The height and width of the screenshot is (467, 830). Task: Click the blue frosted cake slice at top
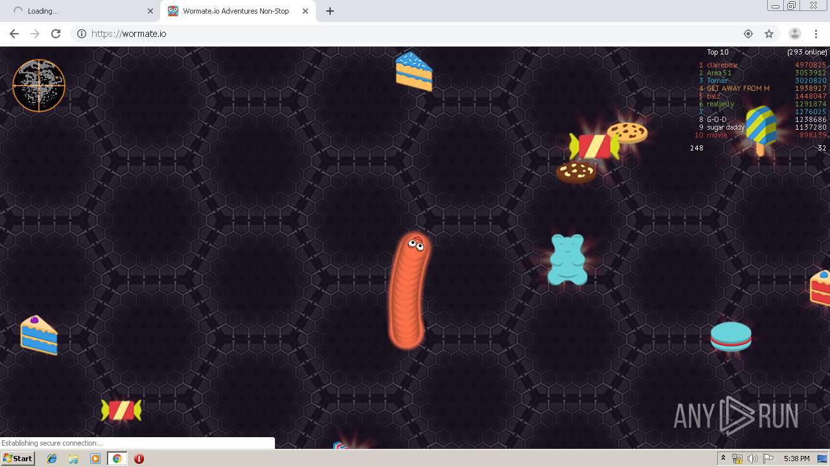tap(414, 71)
